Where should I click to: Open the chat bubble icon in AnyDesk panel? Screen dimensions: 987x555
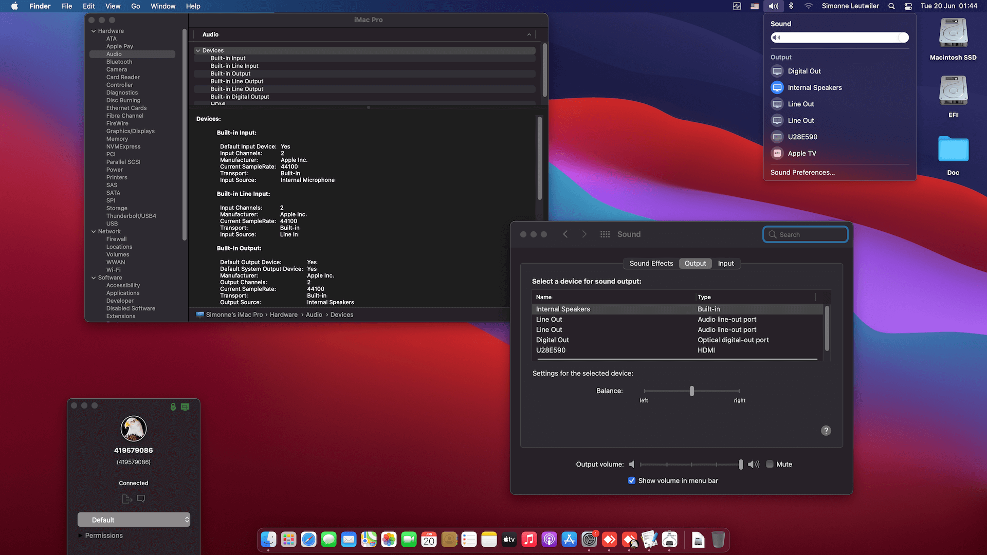coord(141,498)
